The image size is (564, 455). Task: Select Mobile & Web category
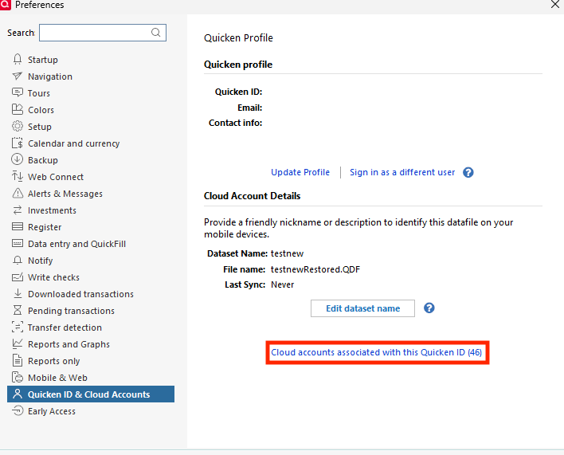pyautogui.click(x=57, y=378)
